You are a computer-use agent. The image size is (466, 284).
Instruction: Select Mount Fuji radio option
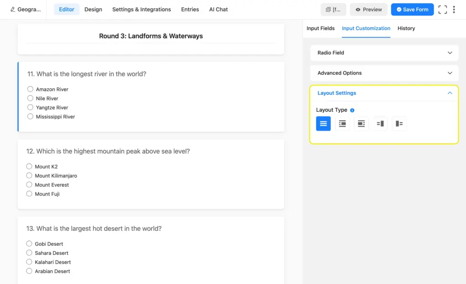point(29,194)
